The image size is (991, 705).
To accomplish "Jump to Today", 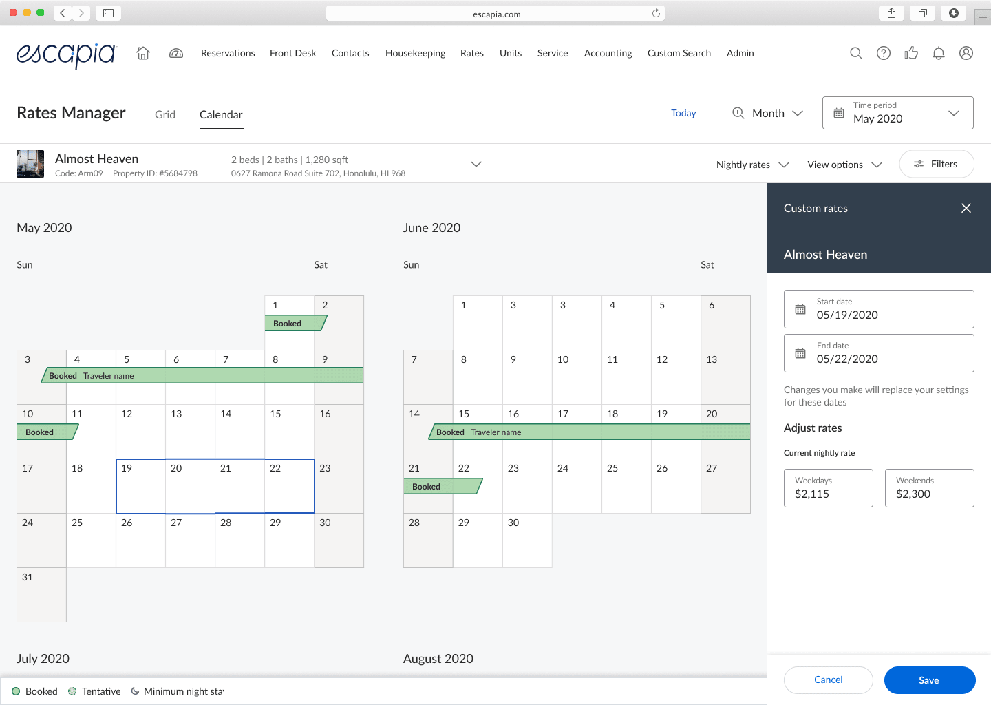I will click(x=683, y=113).
